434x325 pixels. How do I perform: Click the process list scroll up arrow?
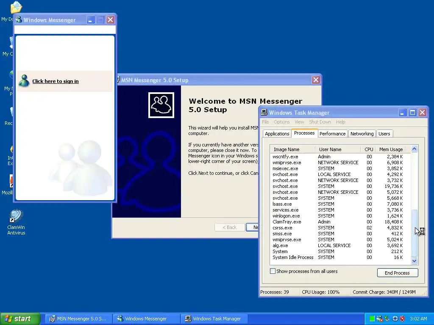tap(414, 149)
